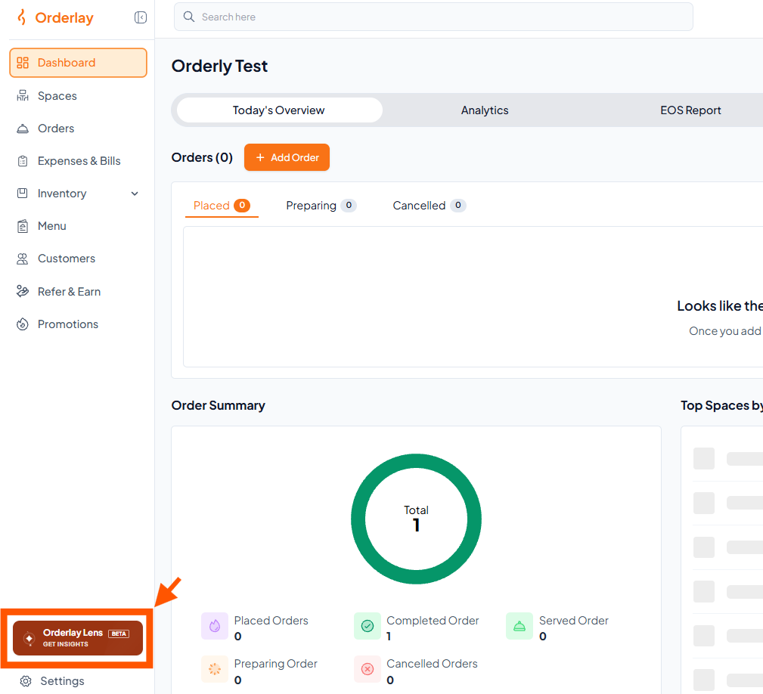
Task: Open the Promotions page
Action: point(67,324)
